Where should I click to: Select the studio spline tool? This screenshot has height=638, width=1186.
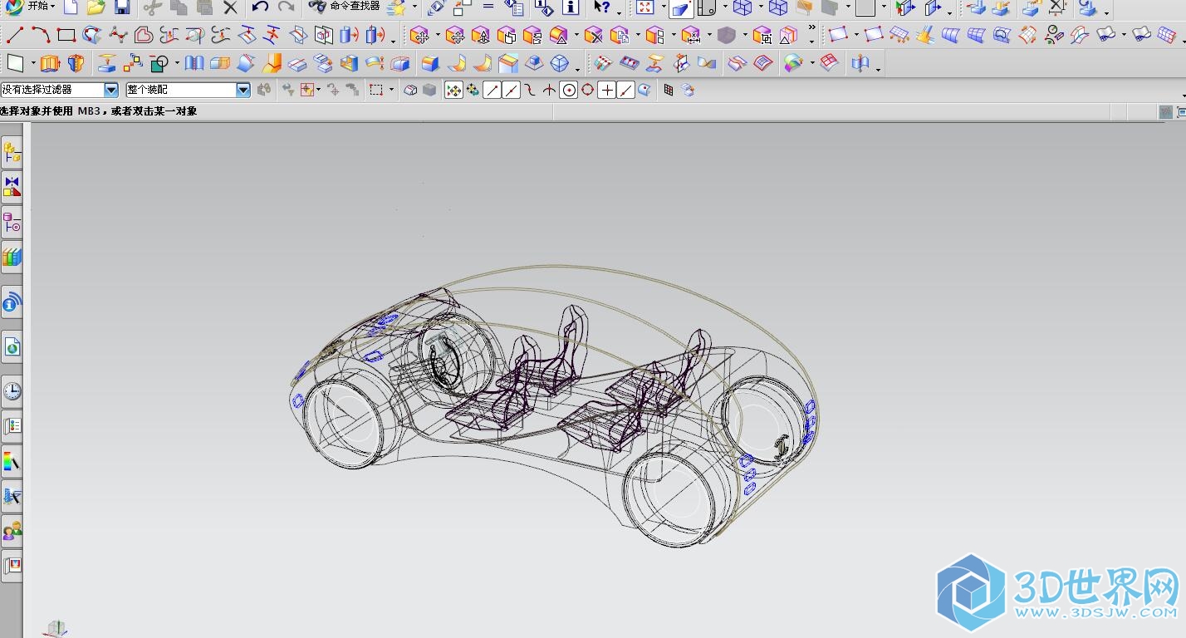tap(118, 35)
